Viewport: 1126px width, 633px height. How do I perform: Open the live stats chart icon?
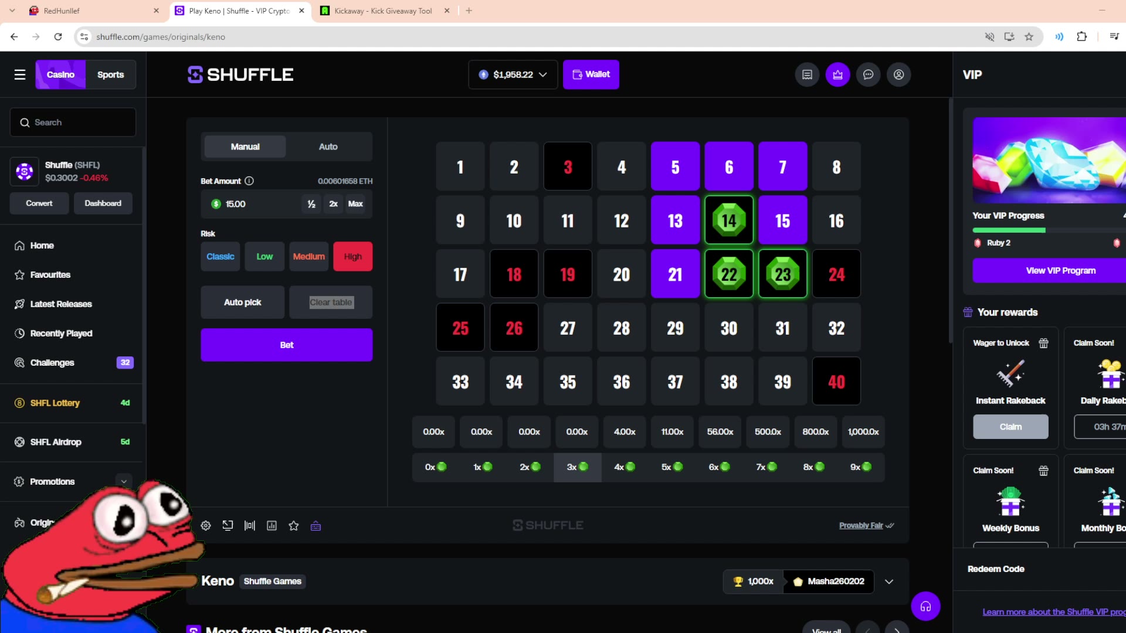point(272,526)
